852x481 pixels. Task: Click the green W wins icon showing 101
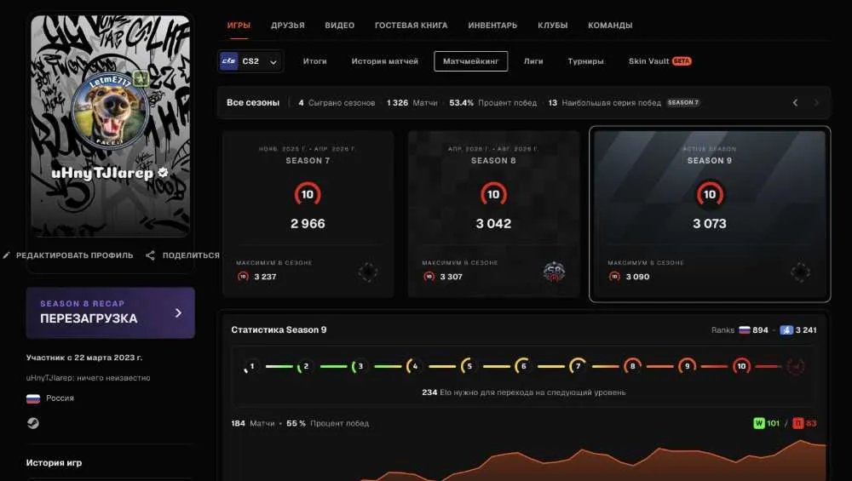[759, 423]
